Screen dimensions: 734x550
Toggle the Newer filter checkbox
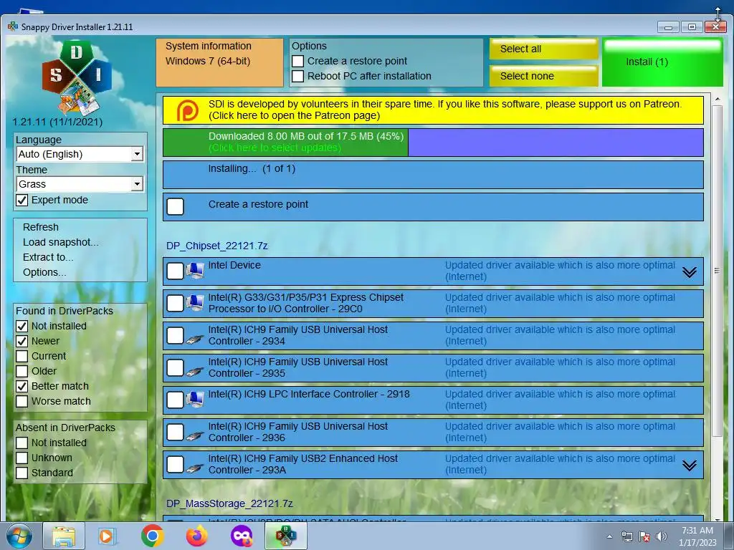22,341
